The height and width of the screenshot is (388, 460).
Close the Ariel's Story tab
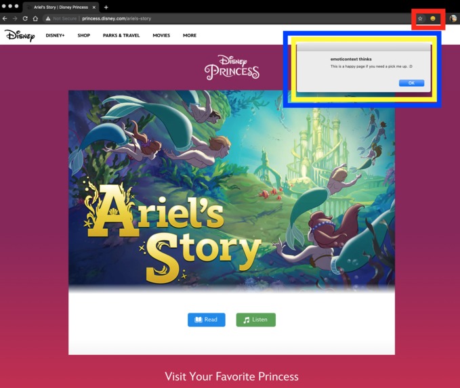tap(94, 7)
